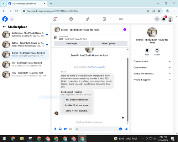Open the Chrome profile icon
This screenshot has height=142, width=178.
(x=168, y=11)
